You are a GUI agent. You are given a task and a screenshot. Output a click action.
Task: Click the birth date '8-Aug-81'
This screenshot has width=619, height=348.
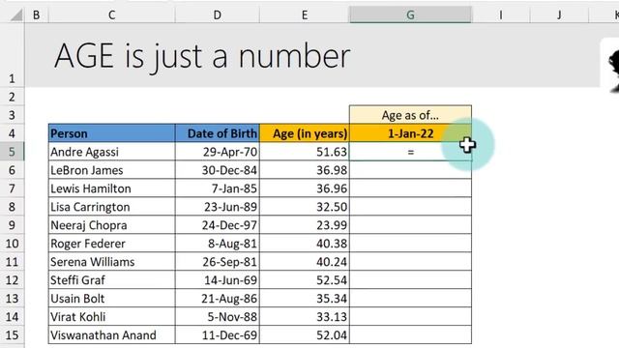point(217,244)
